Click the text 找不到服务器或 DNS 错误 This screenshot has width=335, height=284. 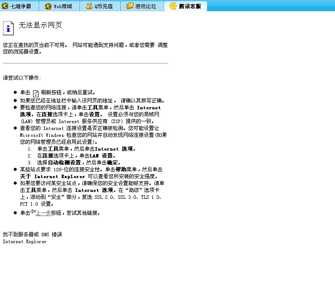point(33,235)
